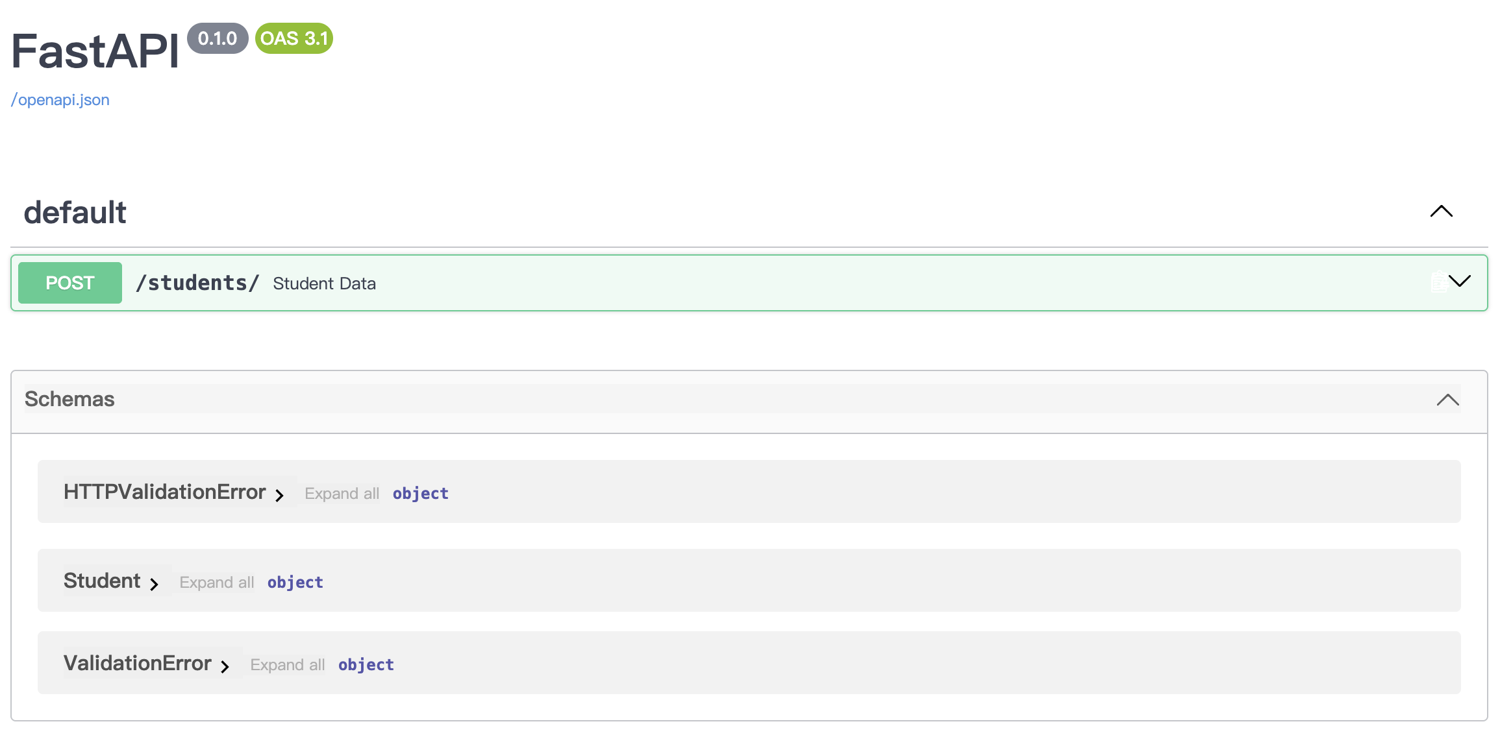This screenshot has width=1500, height=737.
Task: Click the Schemas heading
Action: (x=69, y=399)
